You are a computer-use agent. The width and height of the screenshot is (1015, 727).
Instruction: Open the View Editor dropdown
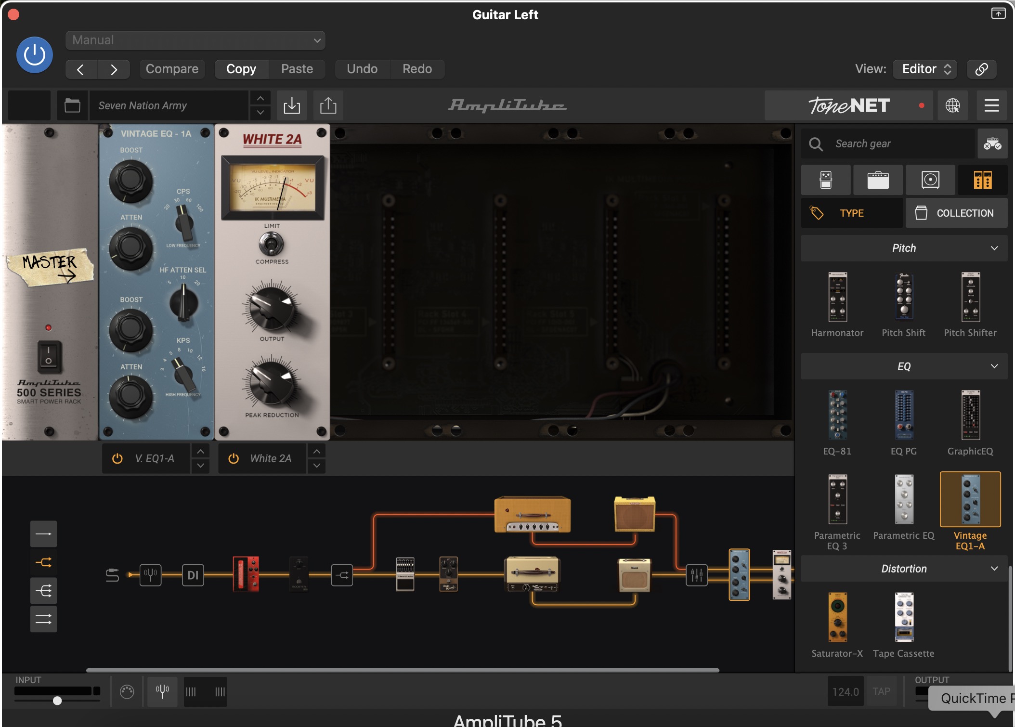[925, 69]
